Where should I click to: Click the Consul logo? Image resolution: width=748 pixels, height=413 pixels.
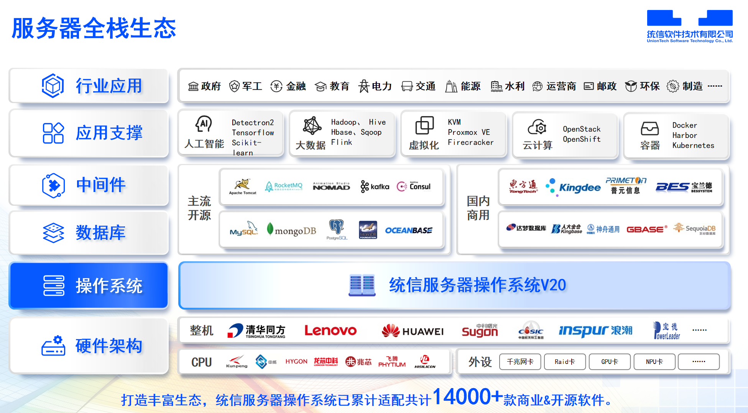pyautogui.click(x=413, y=186)
